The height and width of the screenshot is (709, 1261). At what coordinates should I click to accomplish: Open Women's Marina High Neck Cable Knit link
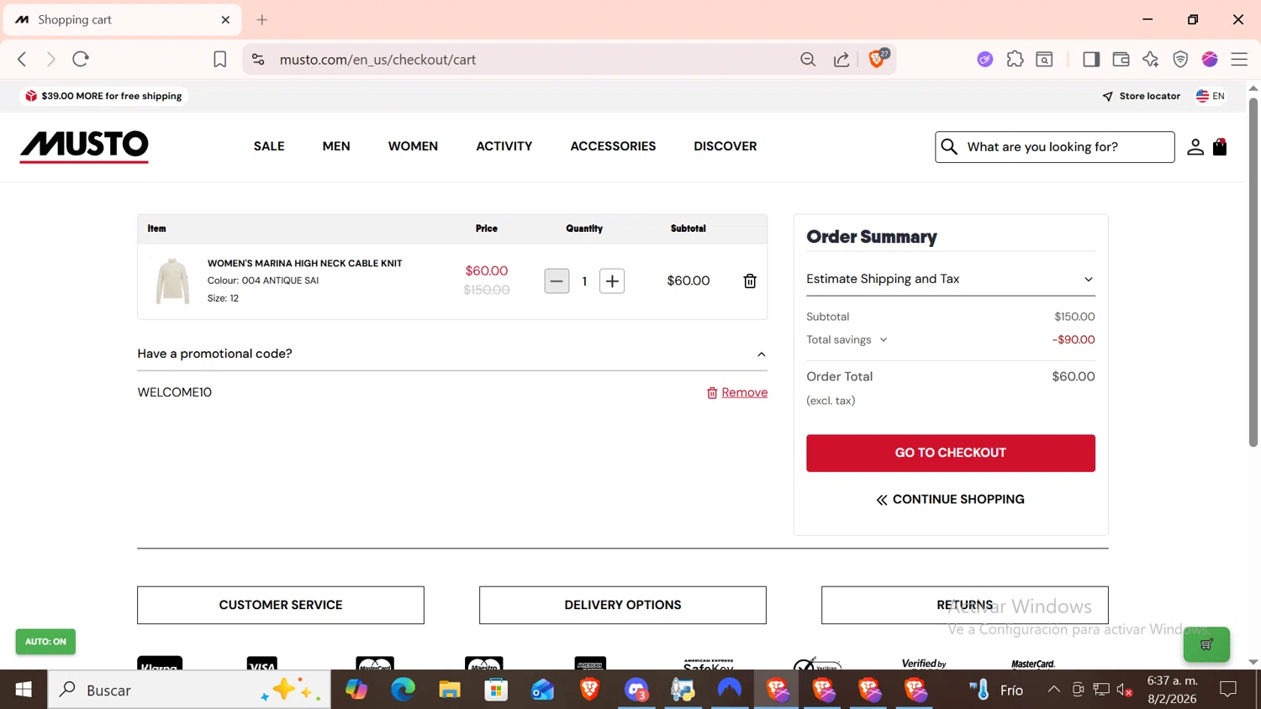click(305, 263)
